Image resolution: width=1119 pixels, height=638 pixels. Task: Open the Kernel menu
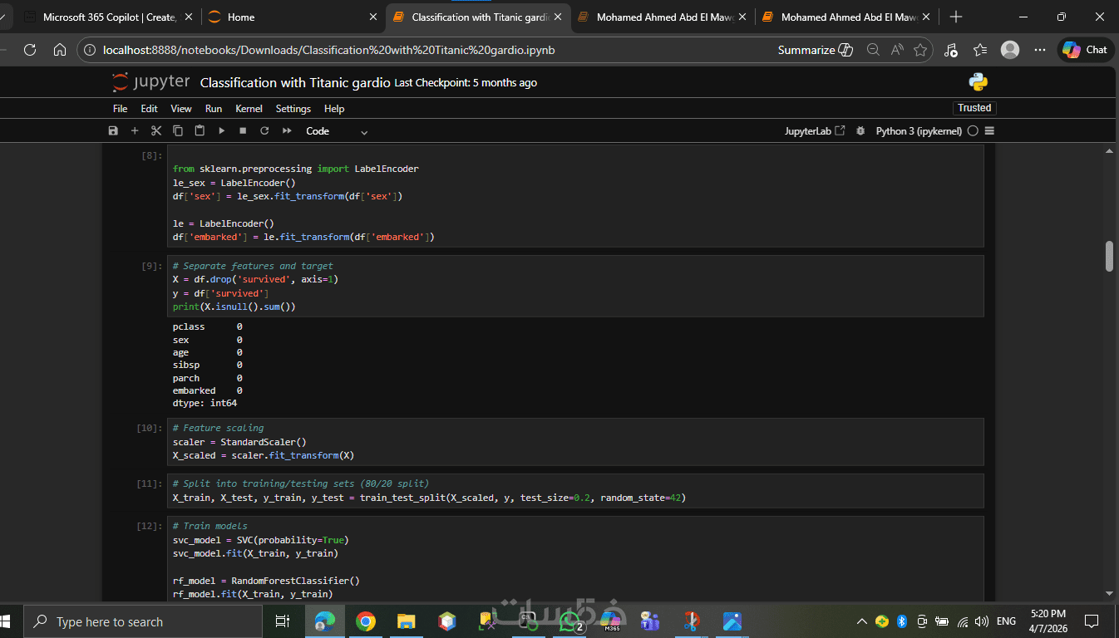pyautogui.click(x=249, y=109)
